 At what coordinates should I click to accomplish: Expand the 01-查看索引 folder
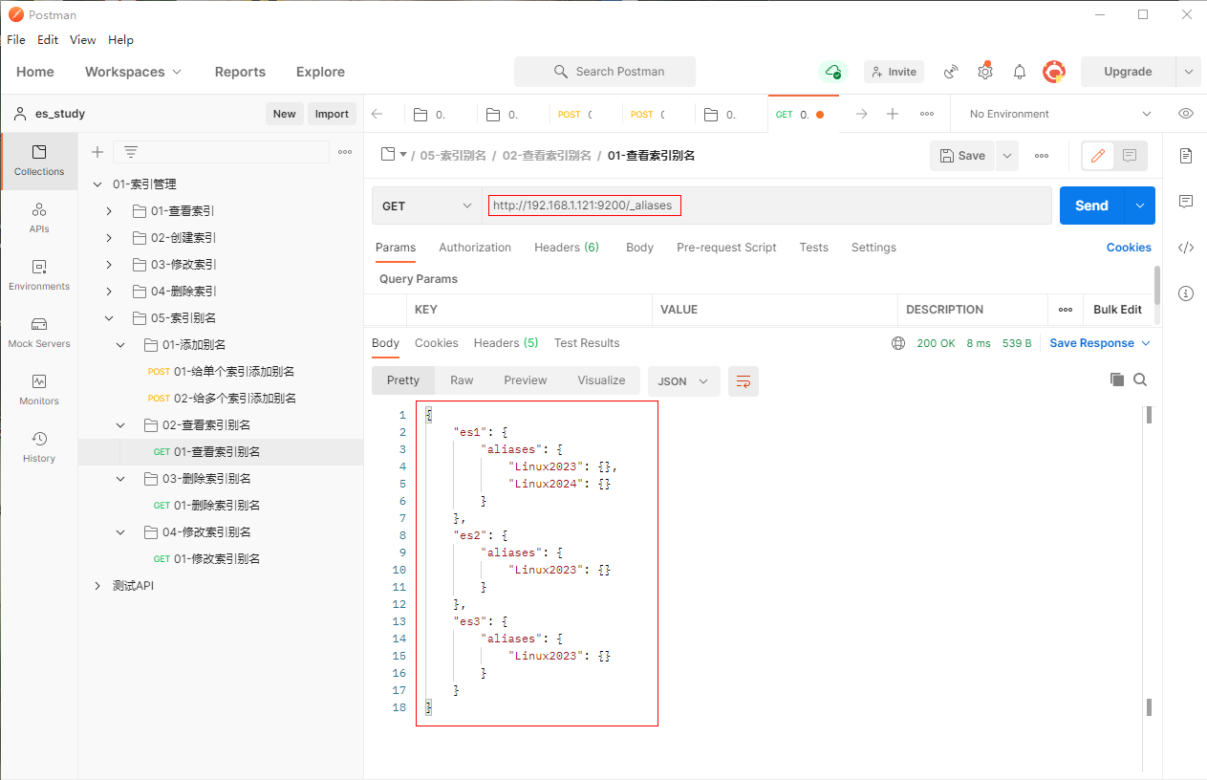click(109, 211)
